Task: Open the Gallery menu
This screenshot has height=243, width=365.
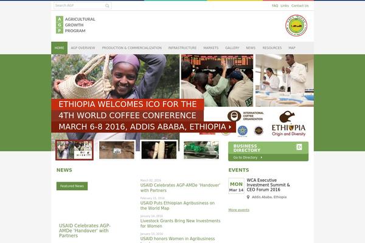Action: coord(232,48)
